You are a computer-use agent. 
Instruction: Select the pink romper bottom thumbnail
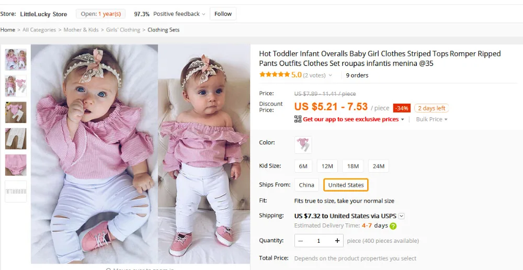pos(16,165)
